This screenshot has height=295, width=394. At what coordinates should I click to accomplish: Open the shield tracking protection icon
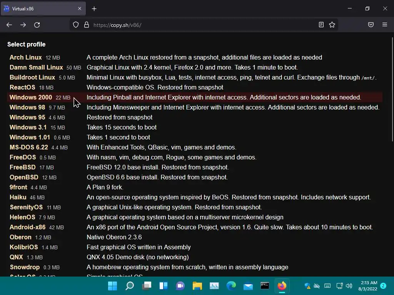point(76,25)
